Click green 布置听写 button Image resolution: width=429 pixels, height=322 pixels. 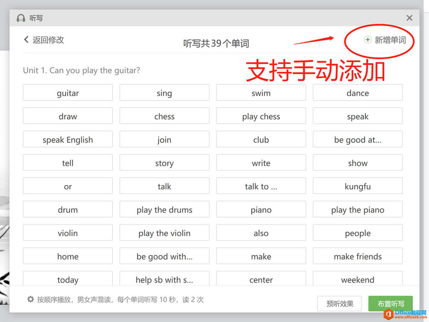pyautogui.click(x=391, y=303)
